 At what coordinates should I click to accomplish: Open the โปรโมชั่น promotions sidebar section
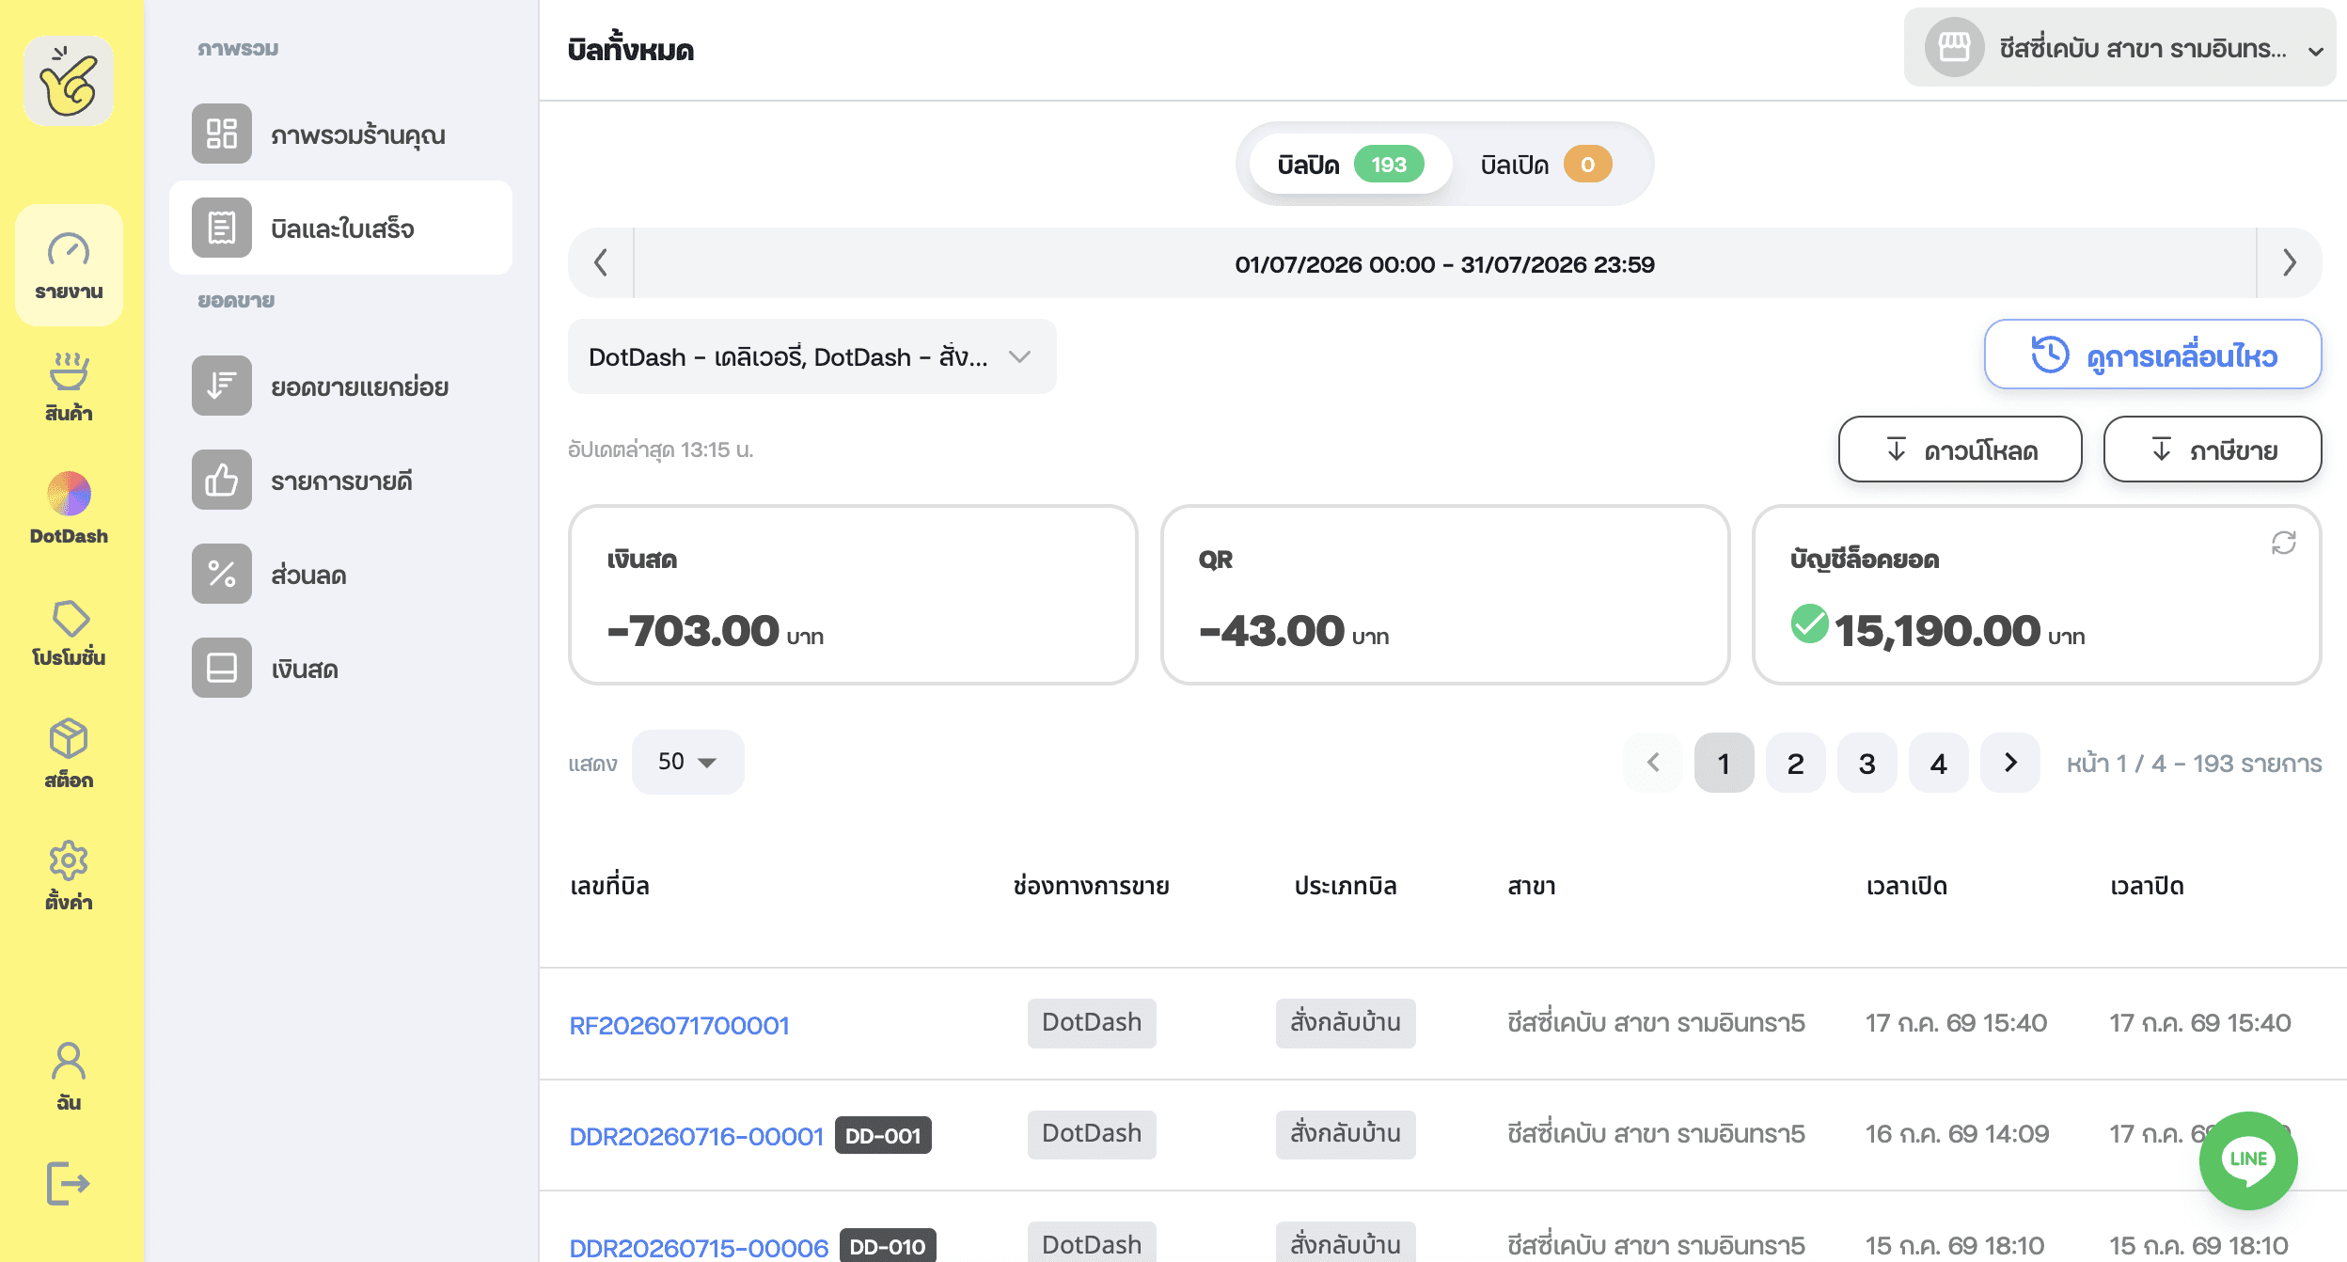pos(69,633)
